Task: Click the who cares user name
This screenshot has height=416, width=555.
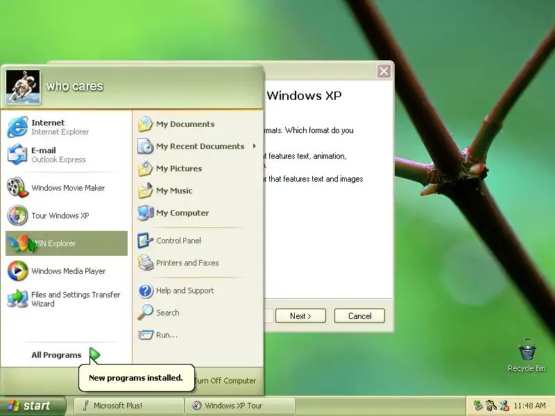Action: (75, 86)
